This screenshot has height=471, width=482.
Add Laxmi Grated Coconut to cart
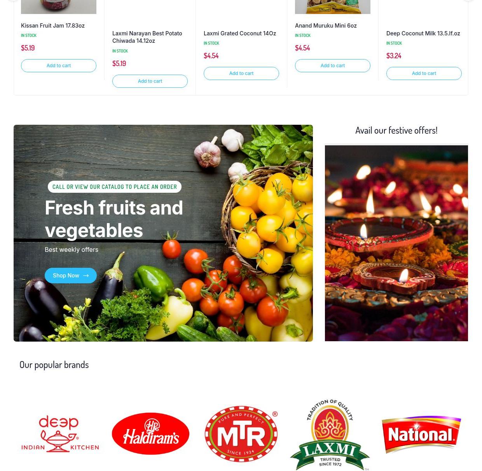point(241,73)
